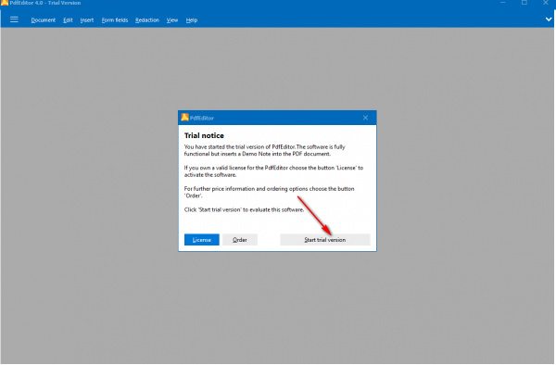Open the hamburger menu icon
This screenshot has width=556, height=365.
coord(14,19)
